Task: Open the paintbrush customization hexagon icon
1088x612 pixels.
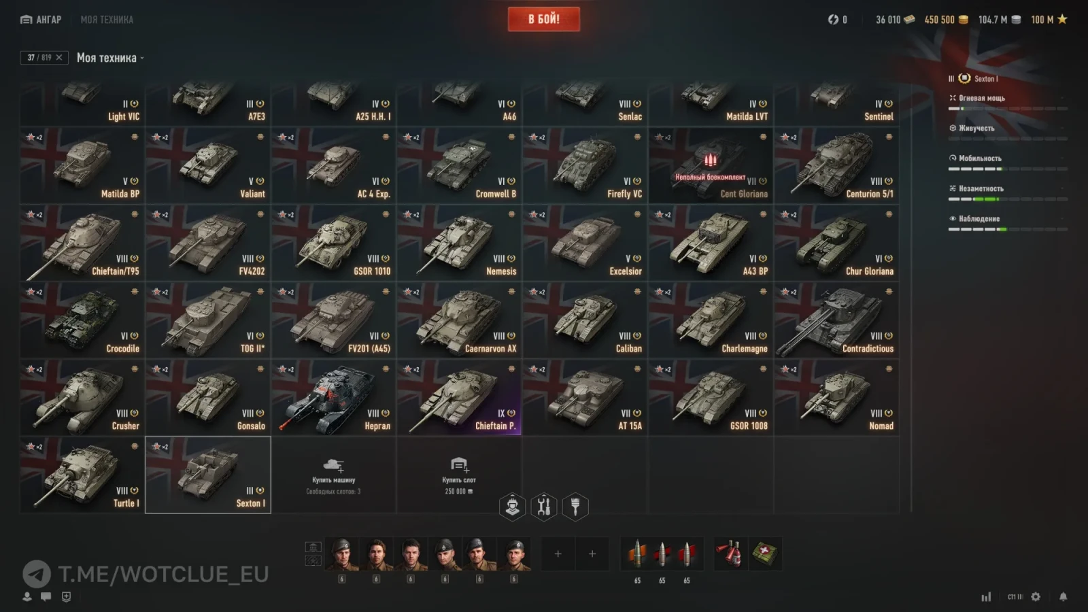Action: pyautogui.click(x=575, y=507)
